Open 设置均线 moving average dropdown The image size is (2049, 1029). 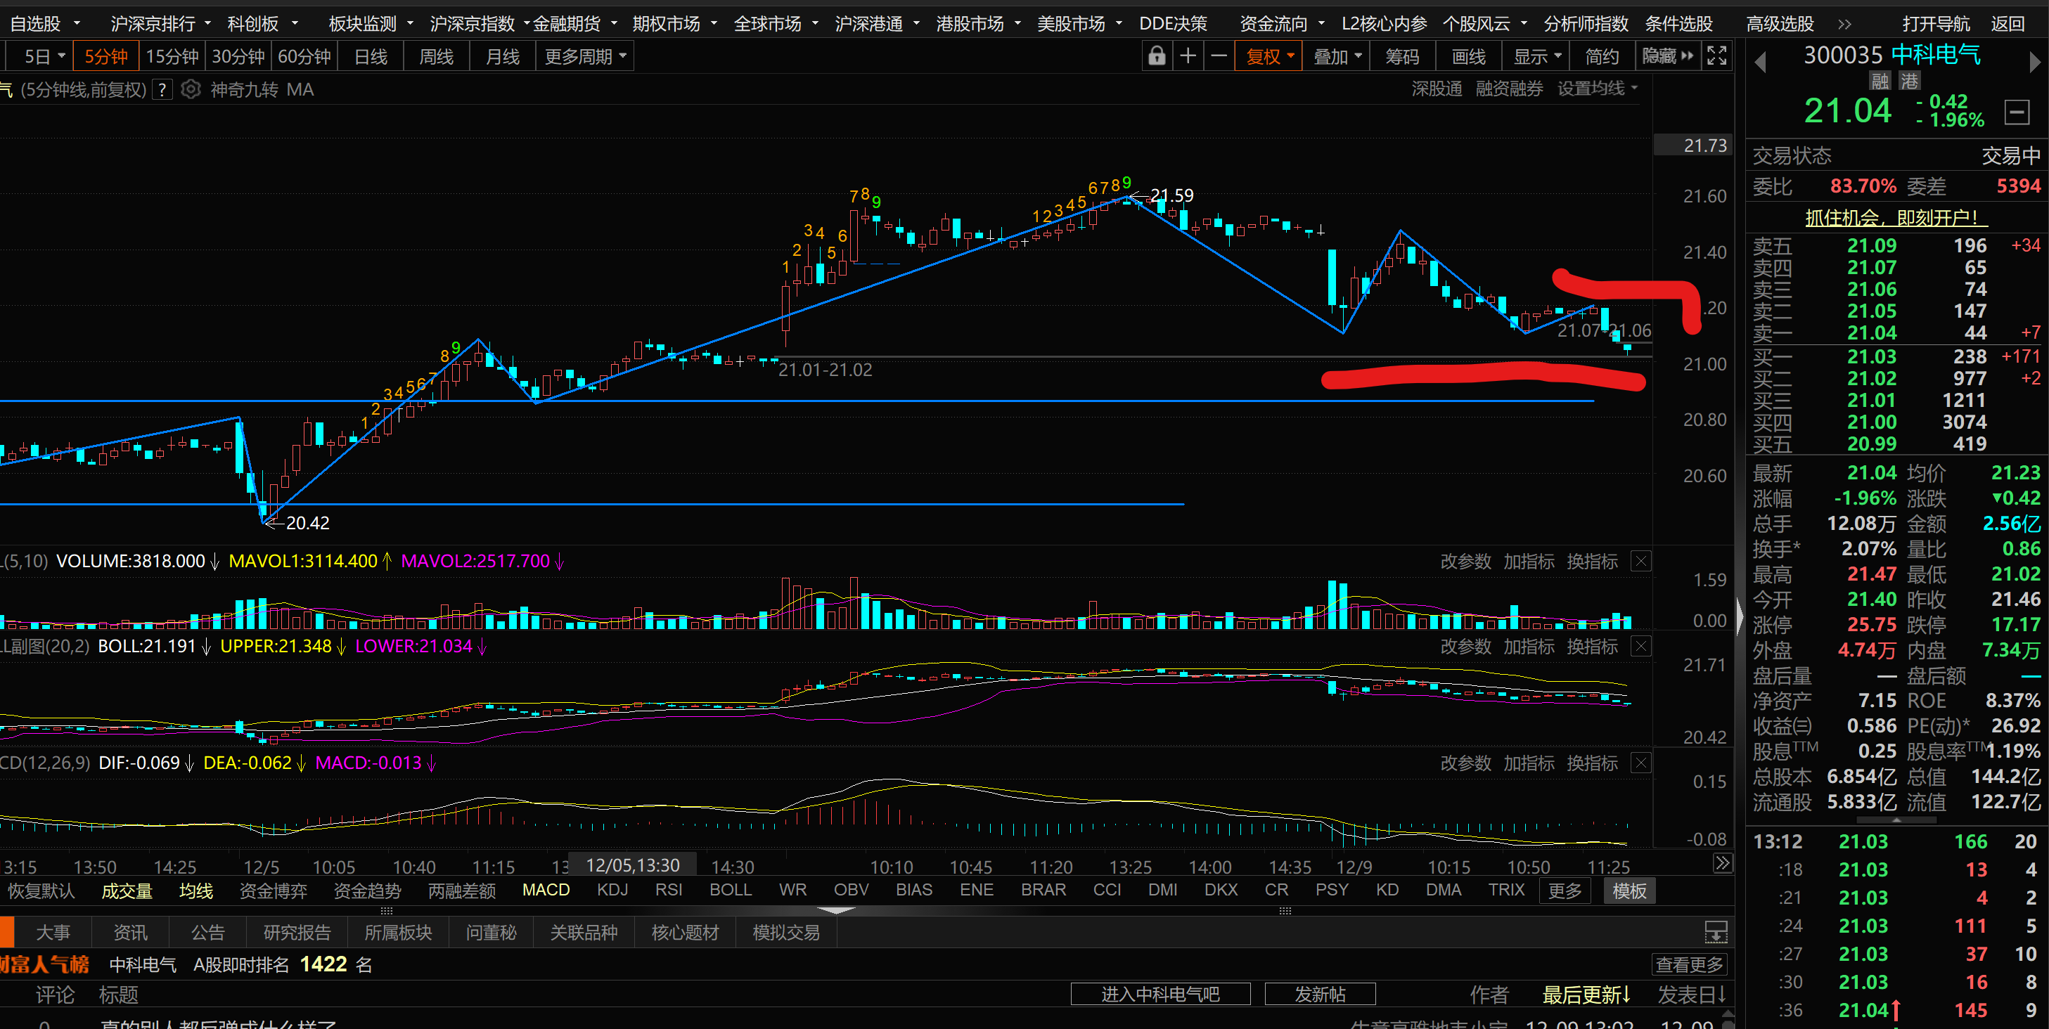1597,89
